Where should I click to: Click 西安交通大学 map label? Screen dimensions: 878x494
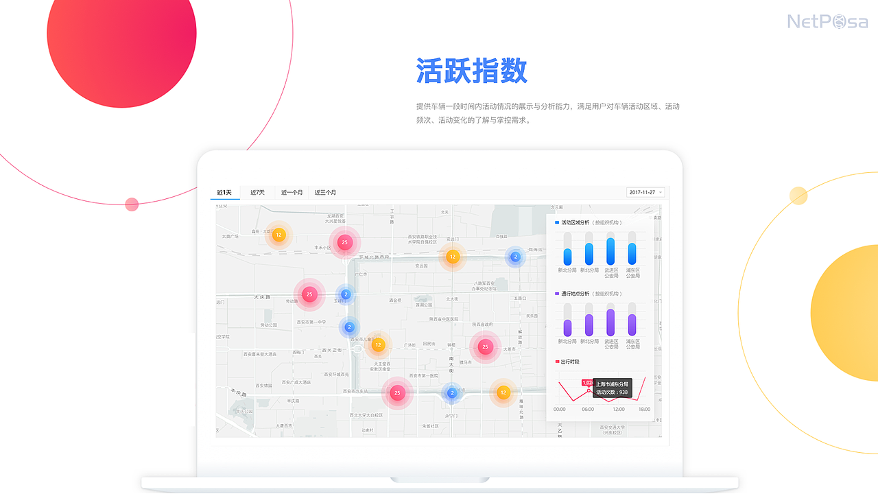point(611,430)
